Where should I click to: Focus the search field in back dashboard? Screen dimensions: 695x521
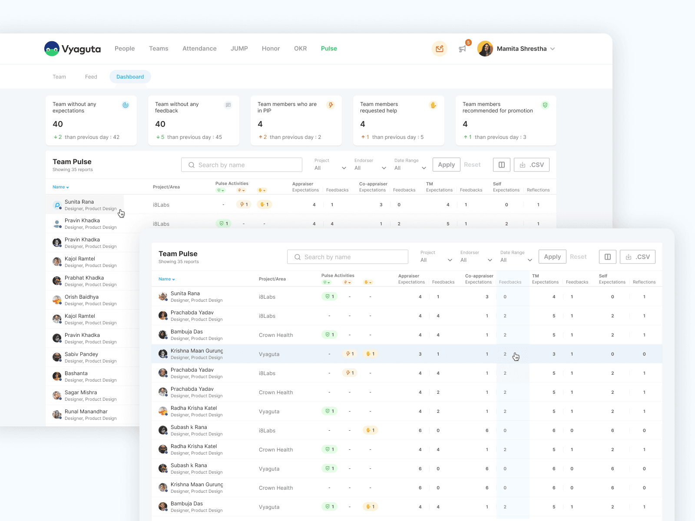click(x=242, y=165)
